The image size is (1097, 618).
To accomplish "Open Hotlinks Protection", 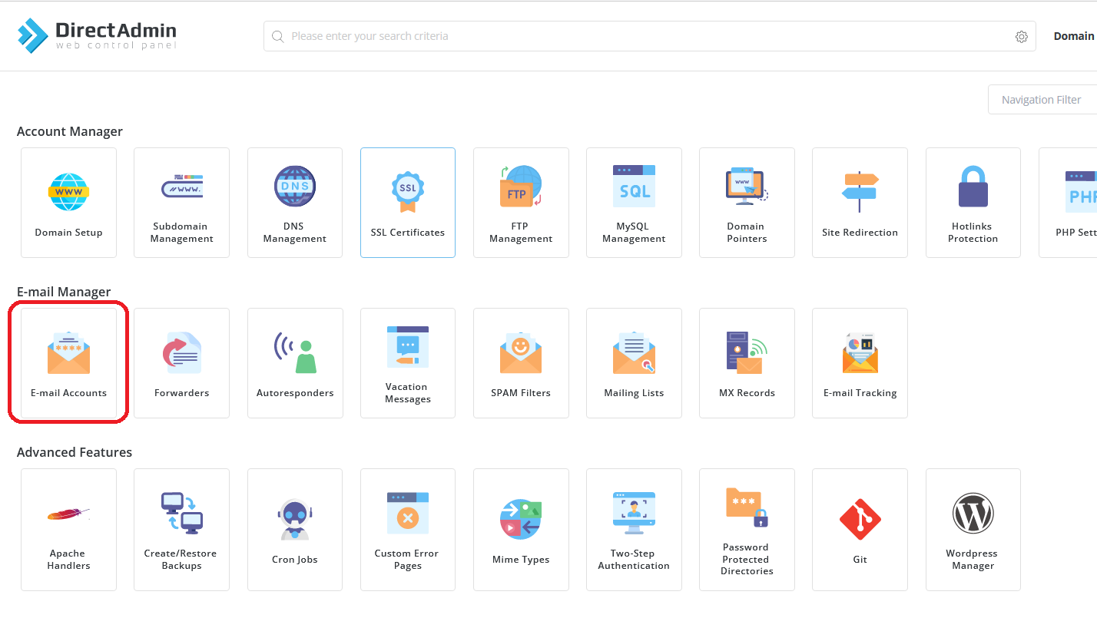I will pyautogui.click(x=973, y=203).
